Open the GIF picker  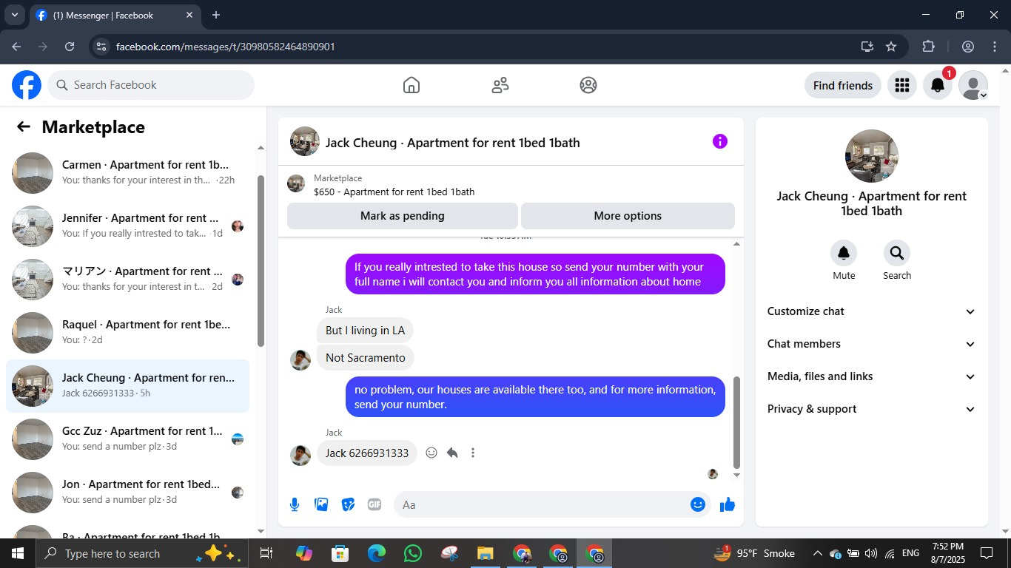pos(374,504)
